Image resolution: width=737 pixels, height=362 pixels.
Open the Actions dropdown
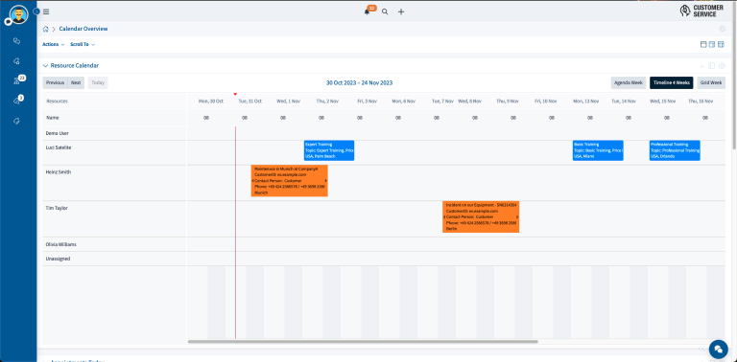[x=53, y=45]
